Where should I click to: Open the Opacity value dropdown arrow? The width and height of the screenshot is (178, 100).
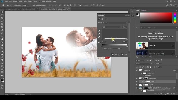161,64
